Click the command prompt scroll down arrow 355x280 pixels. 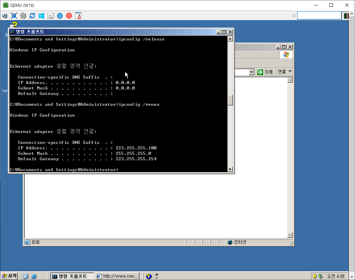pyautogui.click(x=230, y=169)
